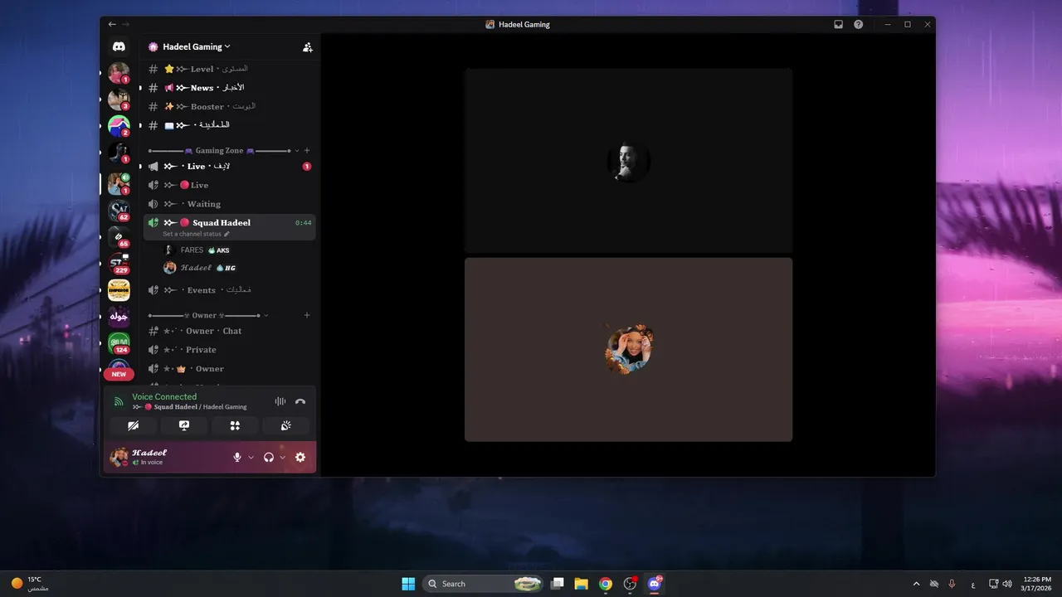Screen dimensions: 1062x597
Task: Start an Activity from voice panel
Action: [235, 425]
